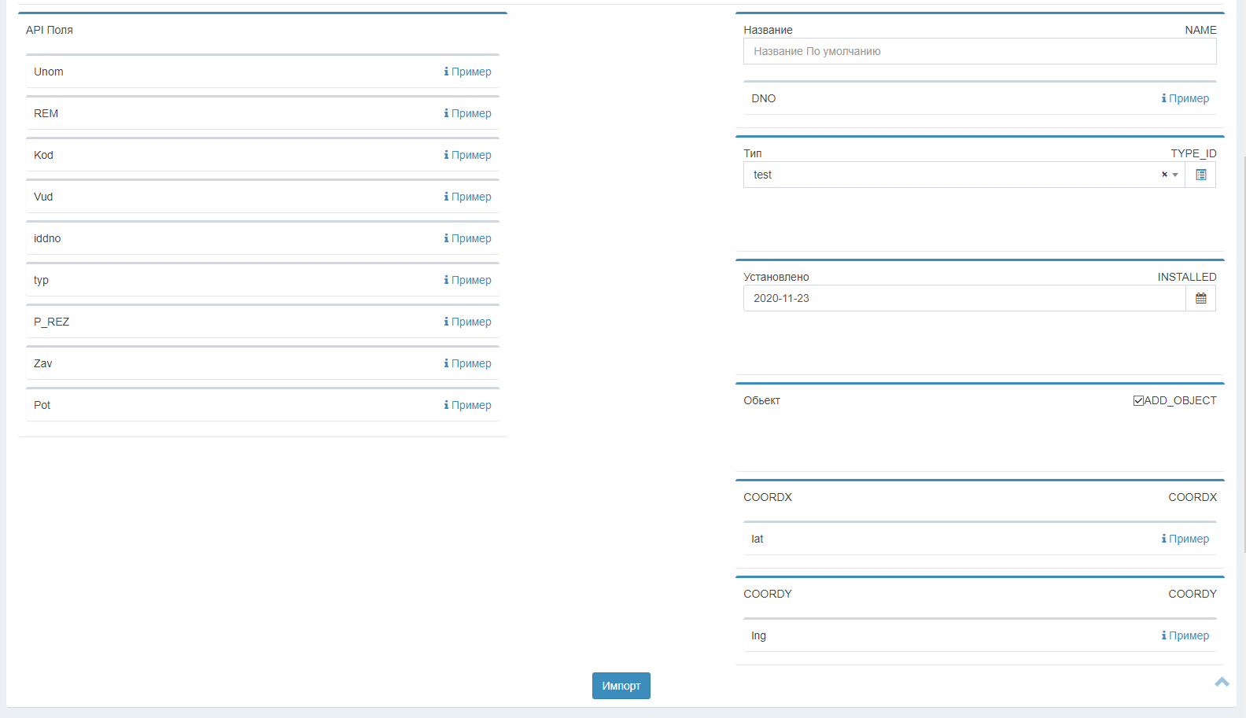Image resolution: width=1246 pixels, height=718 pixels.
Task: Toggle the ADD_OBJECT checkbox
Action: pos(1138,400)
